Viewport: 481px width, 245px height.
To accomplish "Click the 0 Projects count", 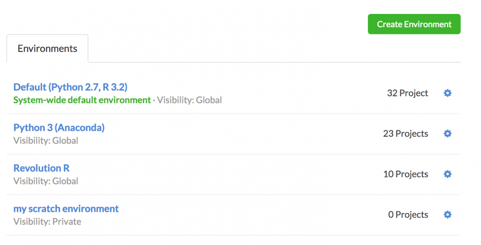I will point(408,215).
